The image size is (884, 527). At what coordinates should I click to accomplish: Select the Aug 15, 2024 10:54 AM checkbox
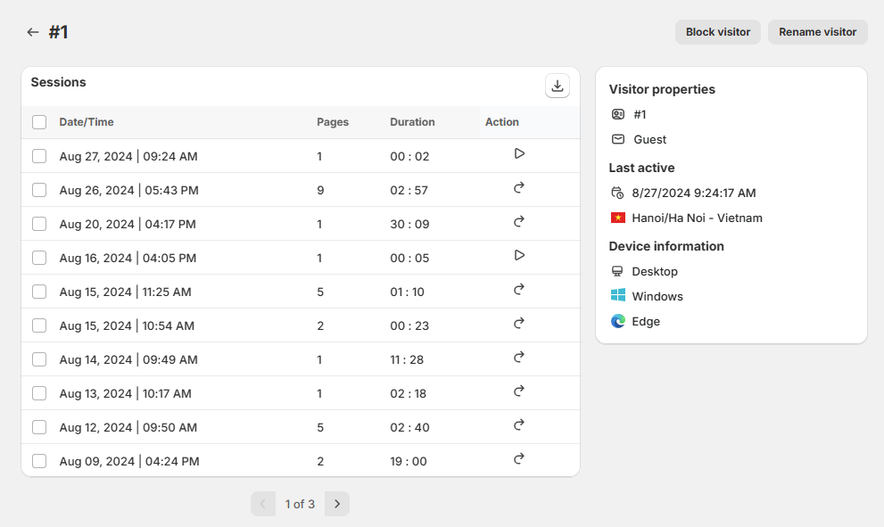click(39, 325)
